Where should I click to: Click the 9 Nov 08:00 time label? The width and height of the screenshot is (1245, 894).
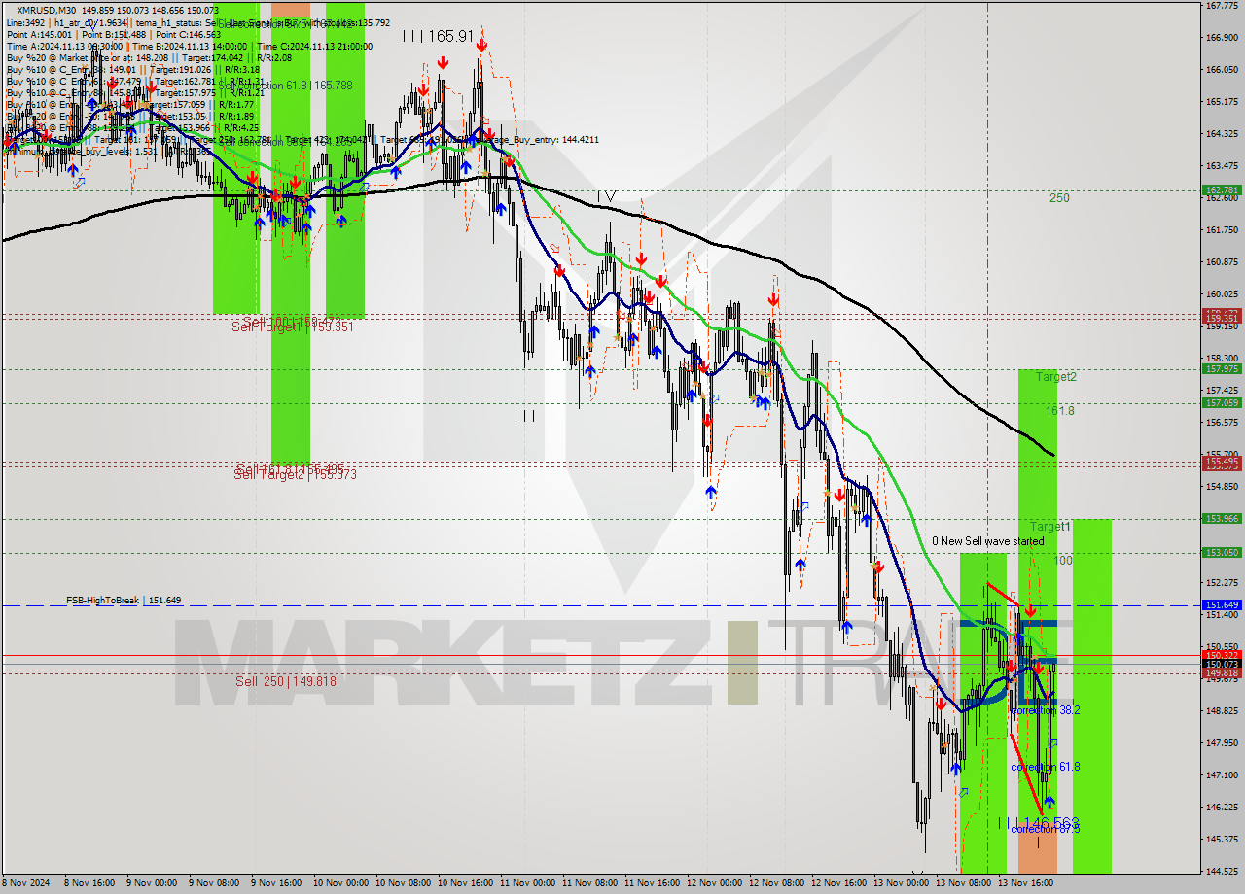click(x=214, y=884)
